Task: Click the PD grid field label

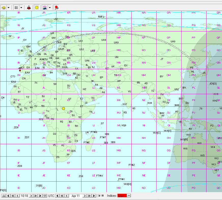Action: [x=193, y=188]
